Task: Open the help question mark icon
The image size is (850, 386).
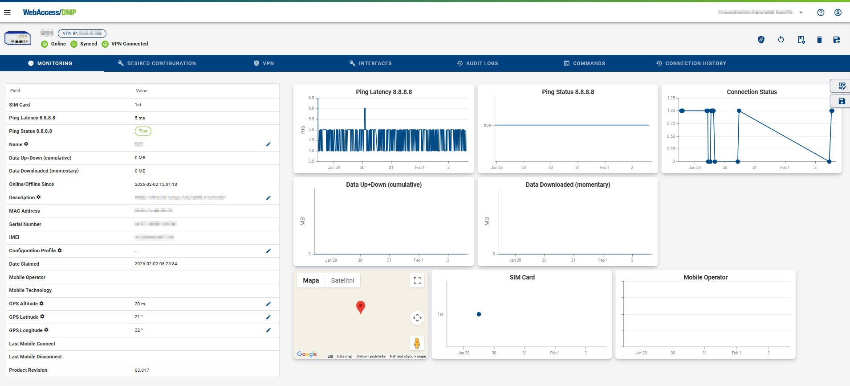Action: (x=821, y=12)
